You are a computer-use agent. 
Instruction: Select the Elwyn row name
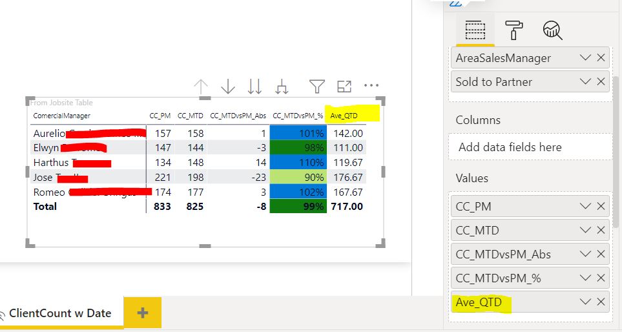(x=47, y=148)
